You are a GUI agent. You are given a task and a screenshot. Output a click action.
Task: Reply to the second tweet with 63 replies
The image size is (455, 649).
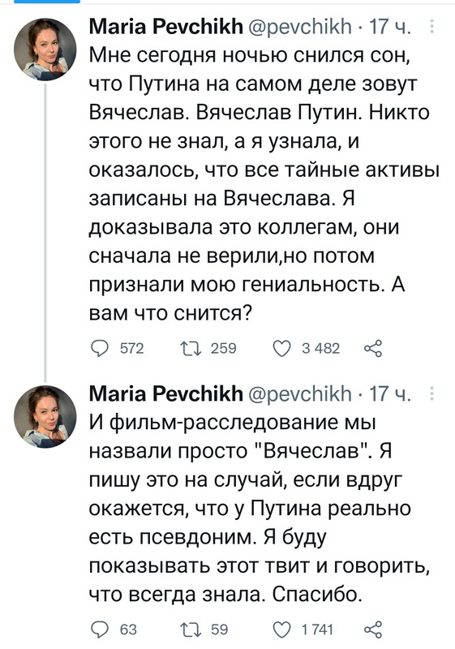[100, 630]
